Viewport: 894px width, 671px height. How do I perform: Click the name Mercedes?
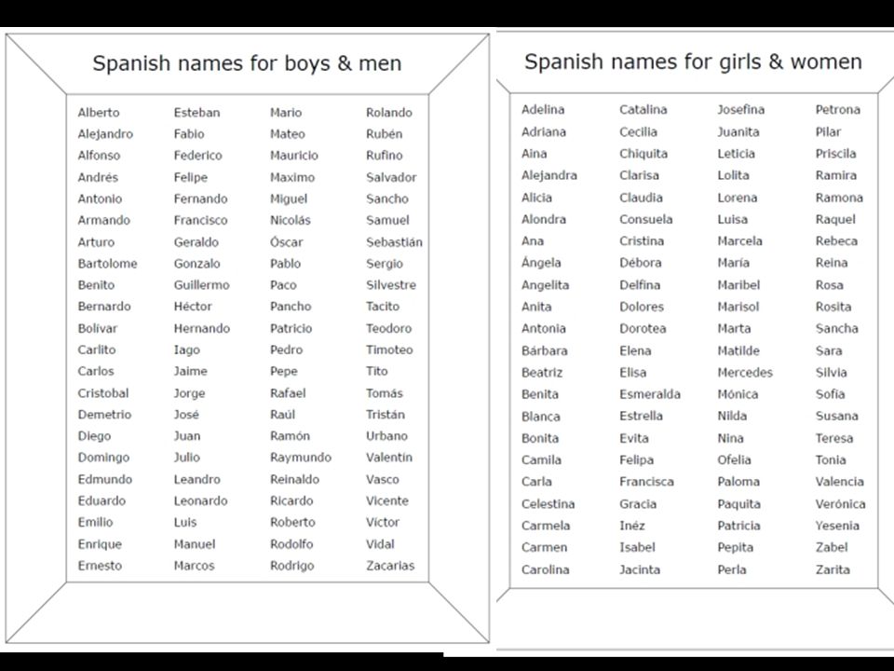tap(745, 373)
